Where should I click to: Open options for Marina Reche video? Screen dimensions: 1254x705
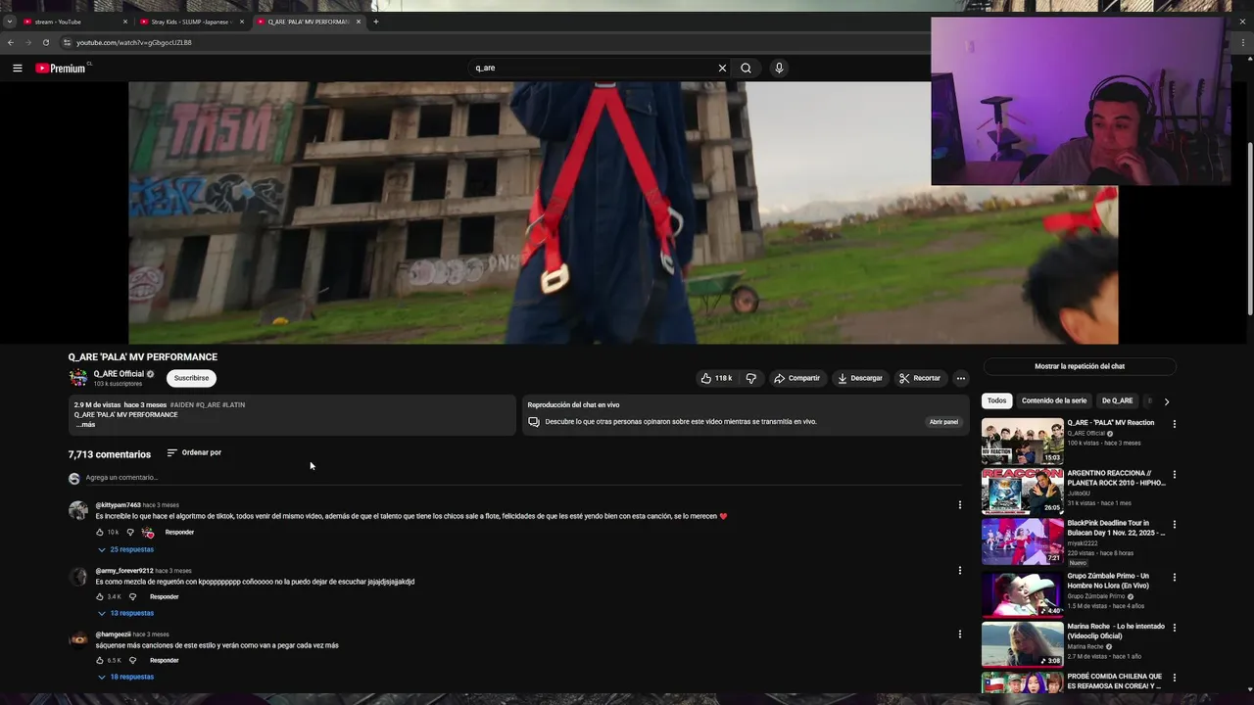tap(1175, 628)
